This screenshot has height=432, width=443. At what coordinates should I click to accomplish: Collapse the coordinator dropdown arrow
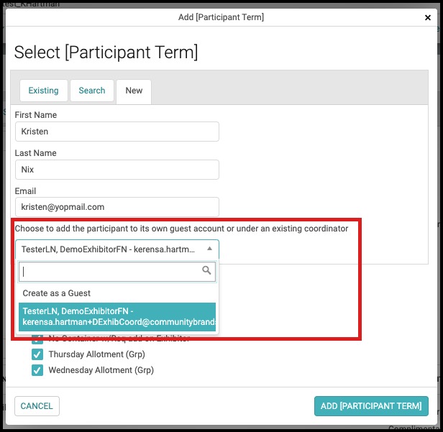(209, 249)
